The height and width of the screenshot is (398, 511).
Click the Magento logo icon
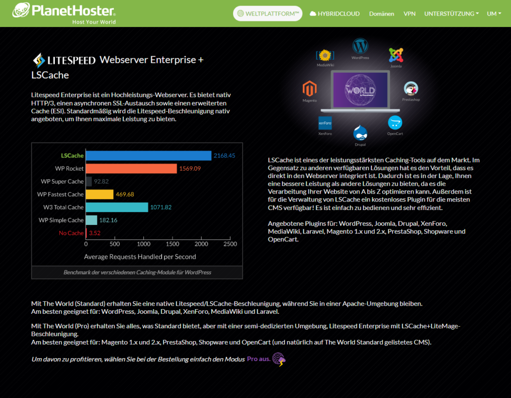(x=309, y=89)
